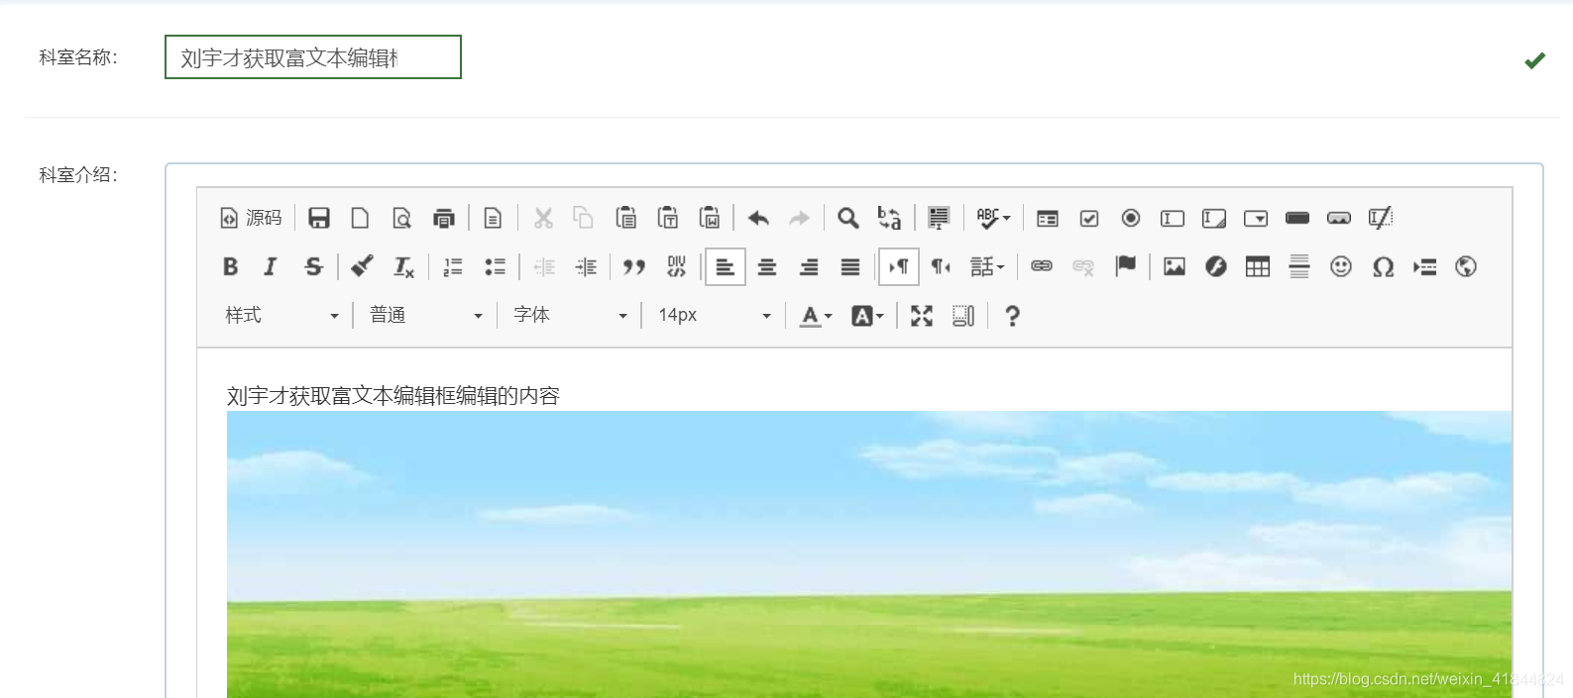Image resolution: width=1573 pixels, height=698 pixels.
Task: Insert a Textarea element
Action: pos(1214,218)
